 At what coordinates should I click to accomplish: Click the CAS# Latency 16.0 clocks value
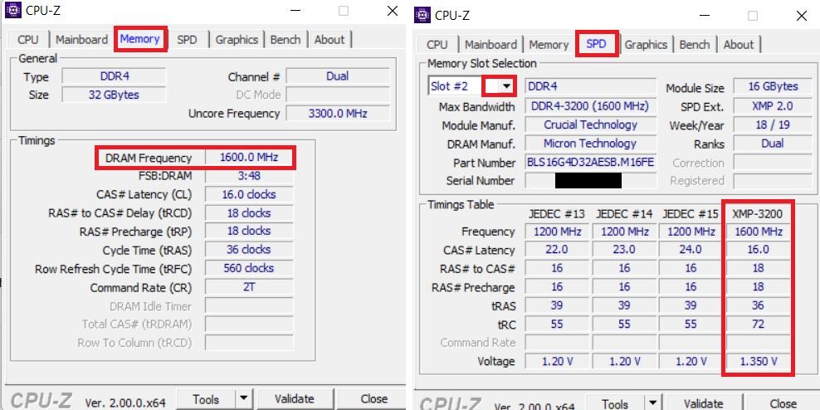tap(249, 194)
